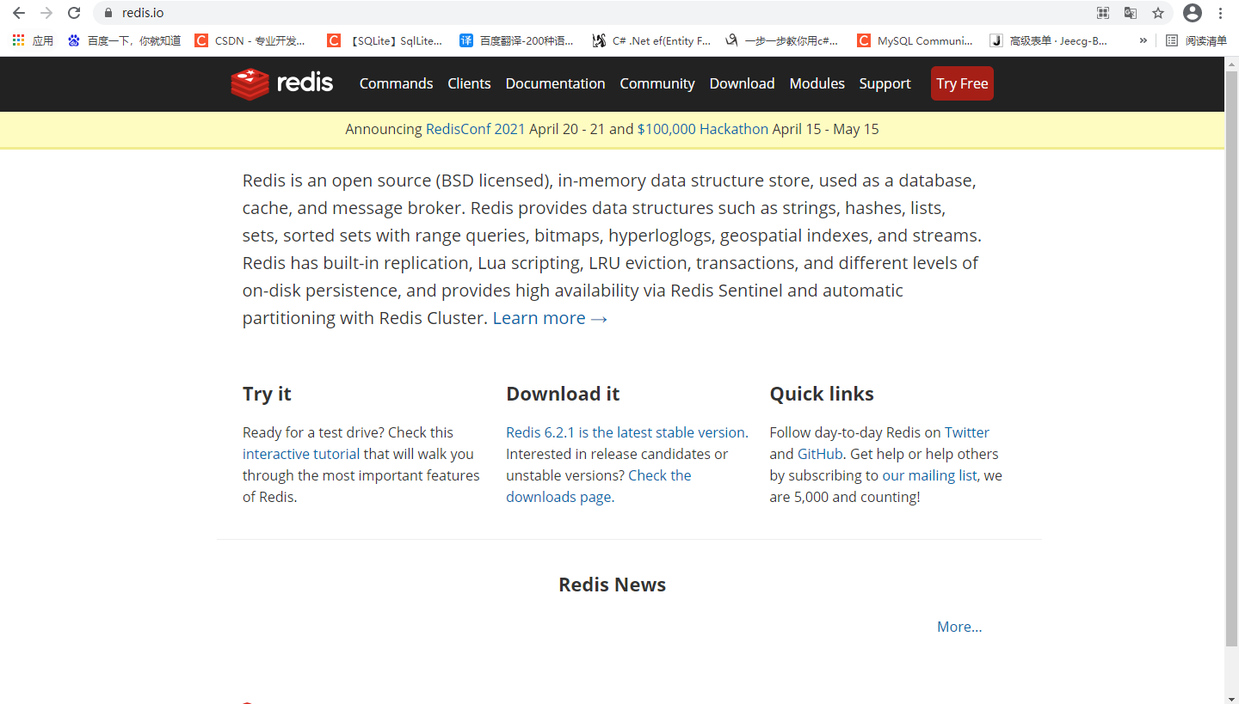Open the CSDN bookmark

250,40
